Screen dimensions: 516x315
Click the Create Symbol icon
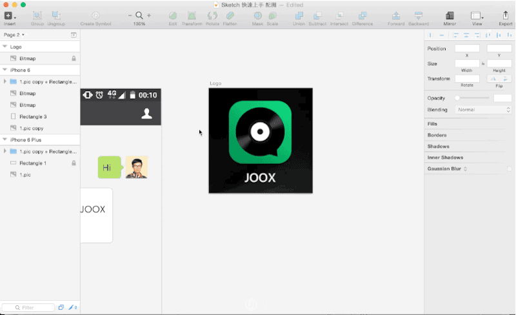tap(95, 15)
